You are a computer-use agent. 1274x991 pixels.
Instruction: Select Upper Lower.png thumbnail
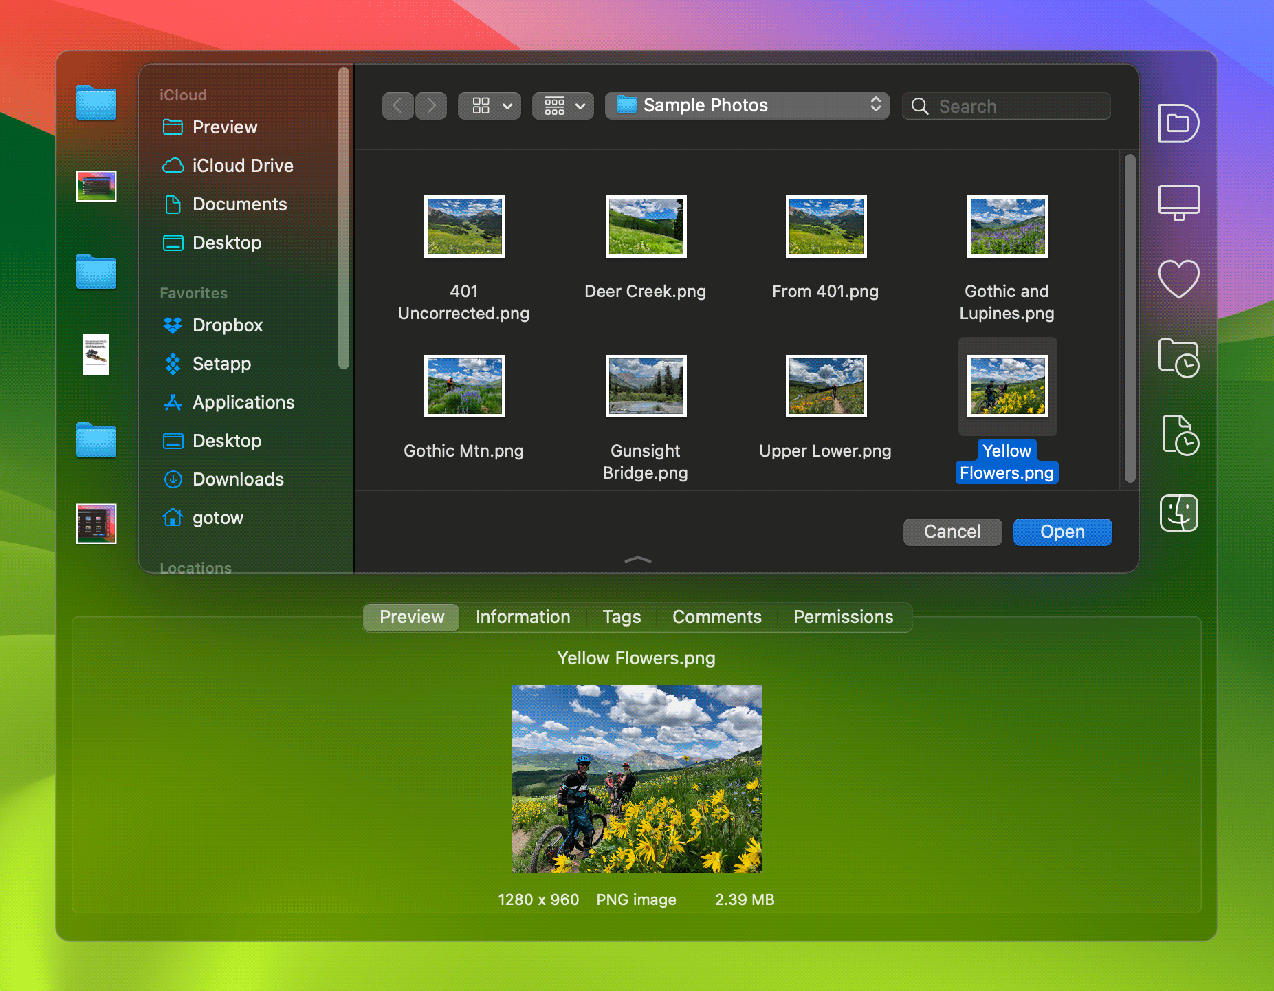coord(826,386)
